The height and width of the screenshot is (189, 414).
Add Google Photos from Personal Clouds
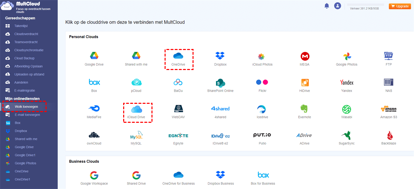[347, 56]
